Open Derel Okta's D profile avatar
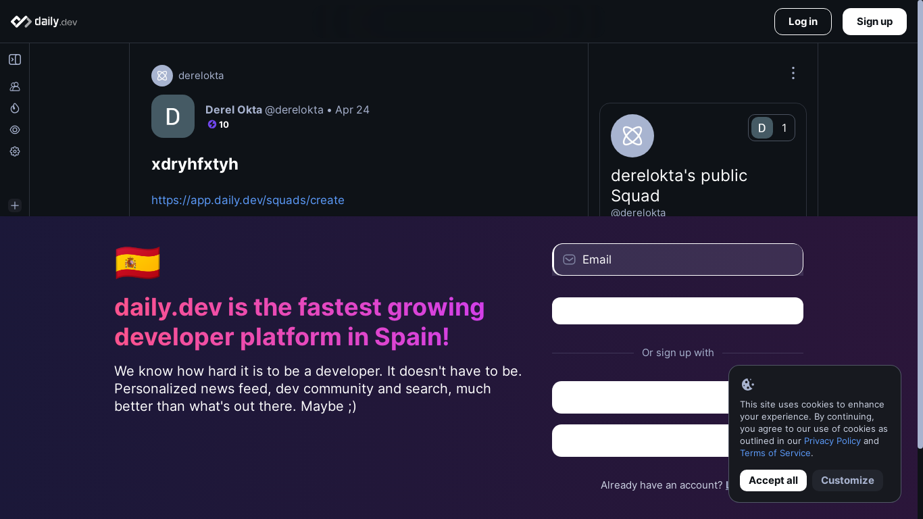The image size is (923, 519). [x=173, y=116]
